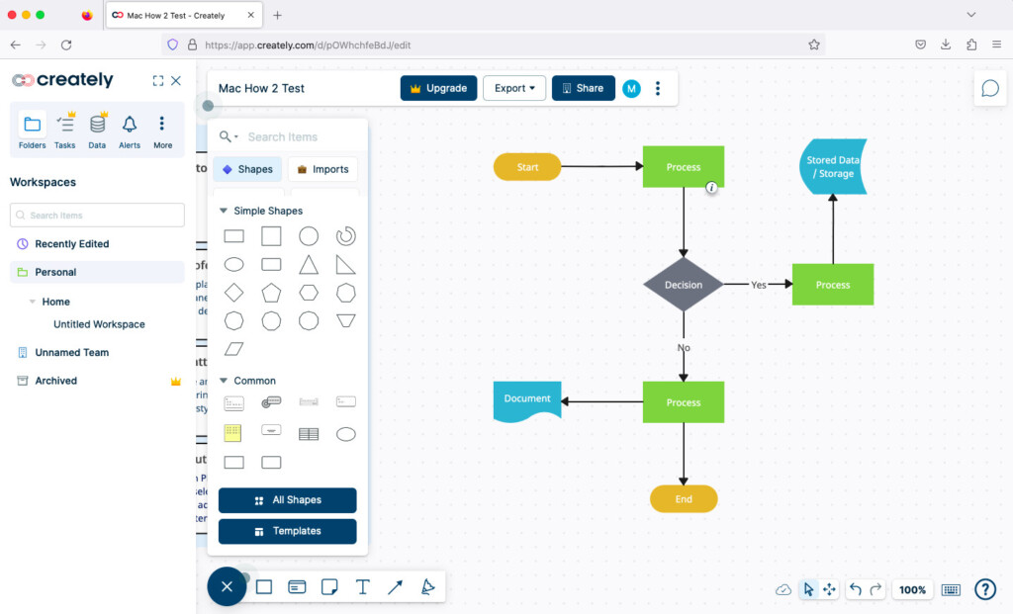Image resolution: width=1013 pixels, height=614 pixels.
Task: Click the Workspaces search field
Action: click(x=97, y=215)
